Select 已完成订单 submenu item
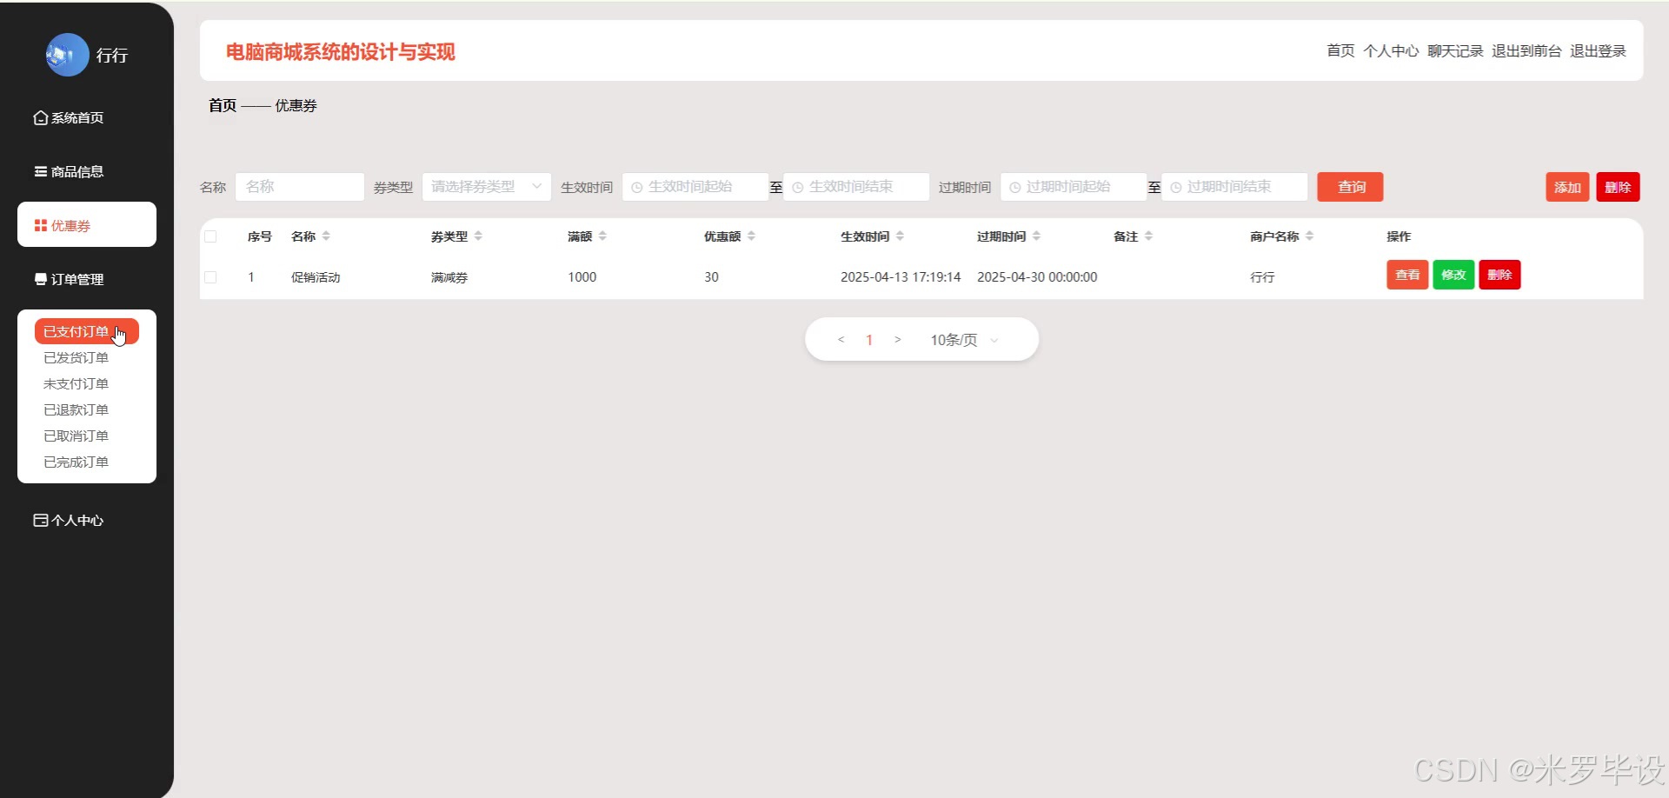This screenshot has height=798, width=1669. [76, 462]
